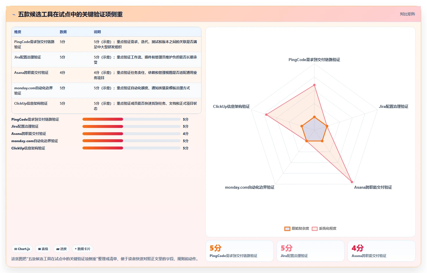The width and height of the screenshot is (427, 273).
Task: Click the Jira配置治理验证 progress bar
Action: pyautogui.click(x=131, y=126)
